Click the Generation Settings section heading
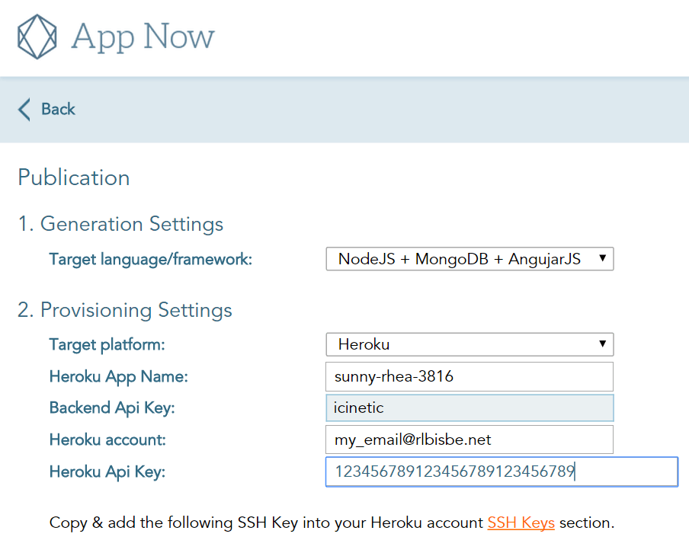Screen dimensions: 689x537 (x=120, y=224)
